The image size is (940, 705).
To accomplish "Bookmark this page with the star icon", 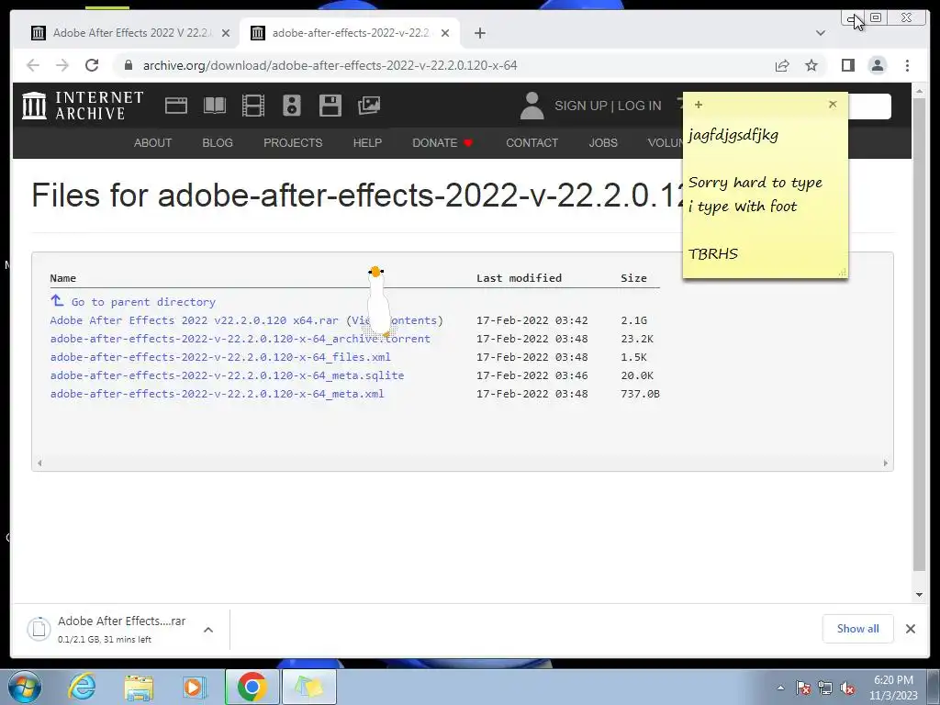I will [x=811, y=65].
